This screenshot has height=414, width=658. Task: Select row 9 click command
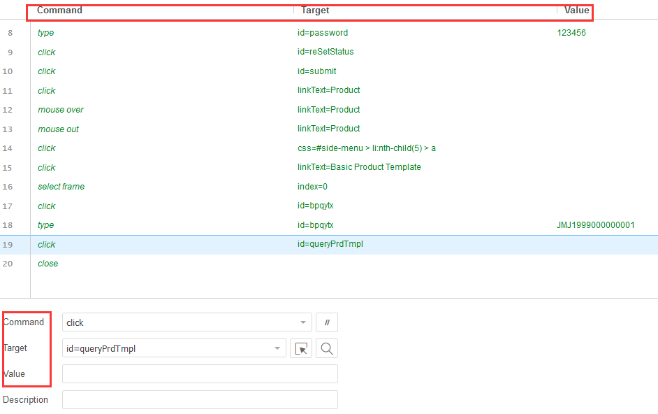coord(47,52)
